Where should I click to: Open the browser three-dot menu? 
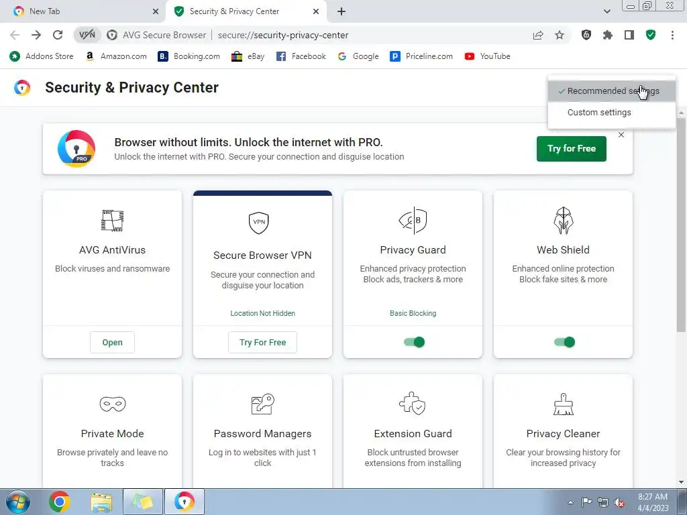click(x=672, y=35)
